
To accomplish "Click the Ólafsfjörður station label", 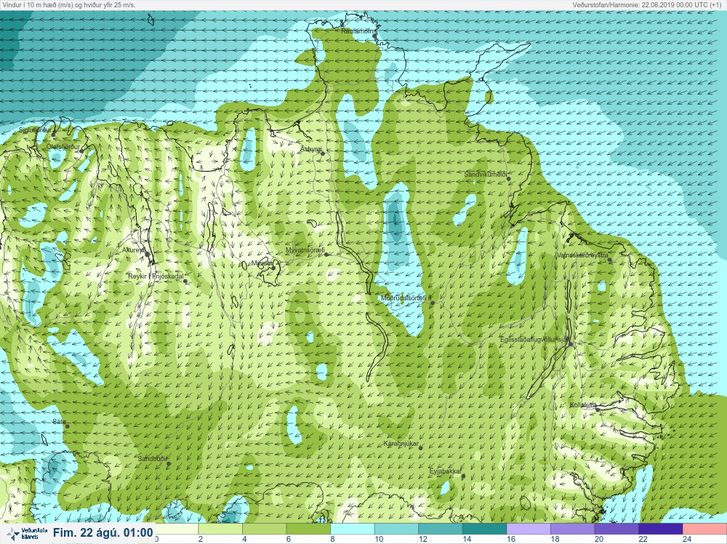I will (x=63, y=147).
